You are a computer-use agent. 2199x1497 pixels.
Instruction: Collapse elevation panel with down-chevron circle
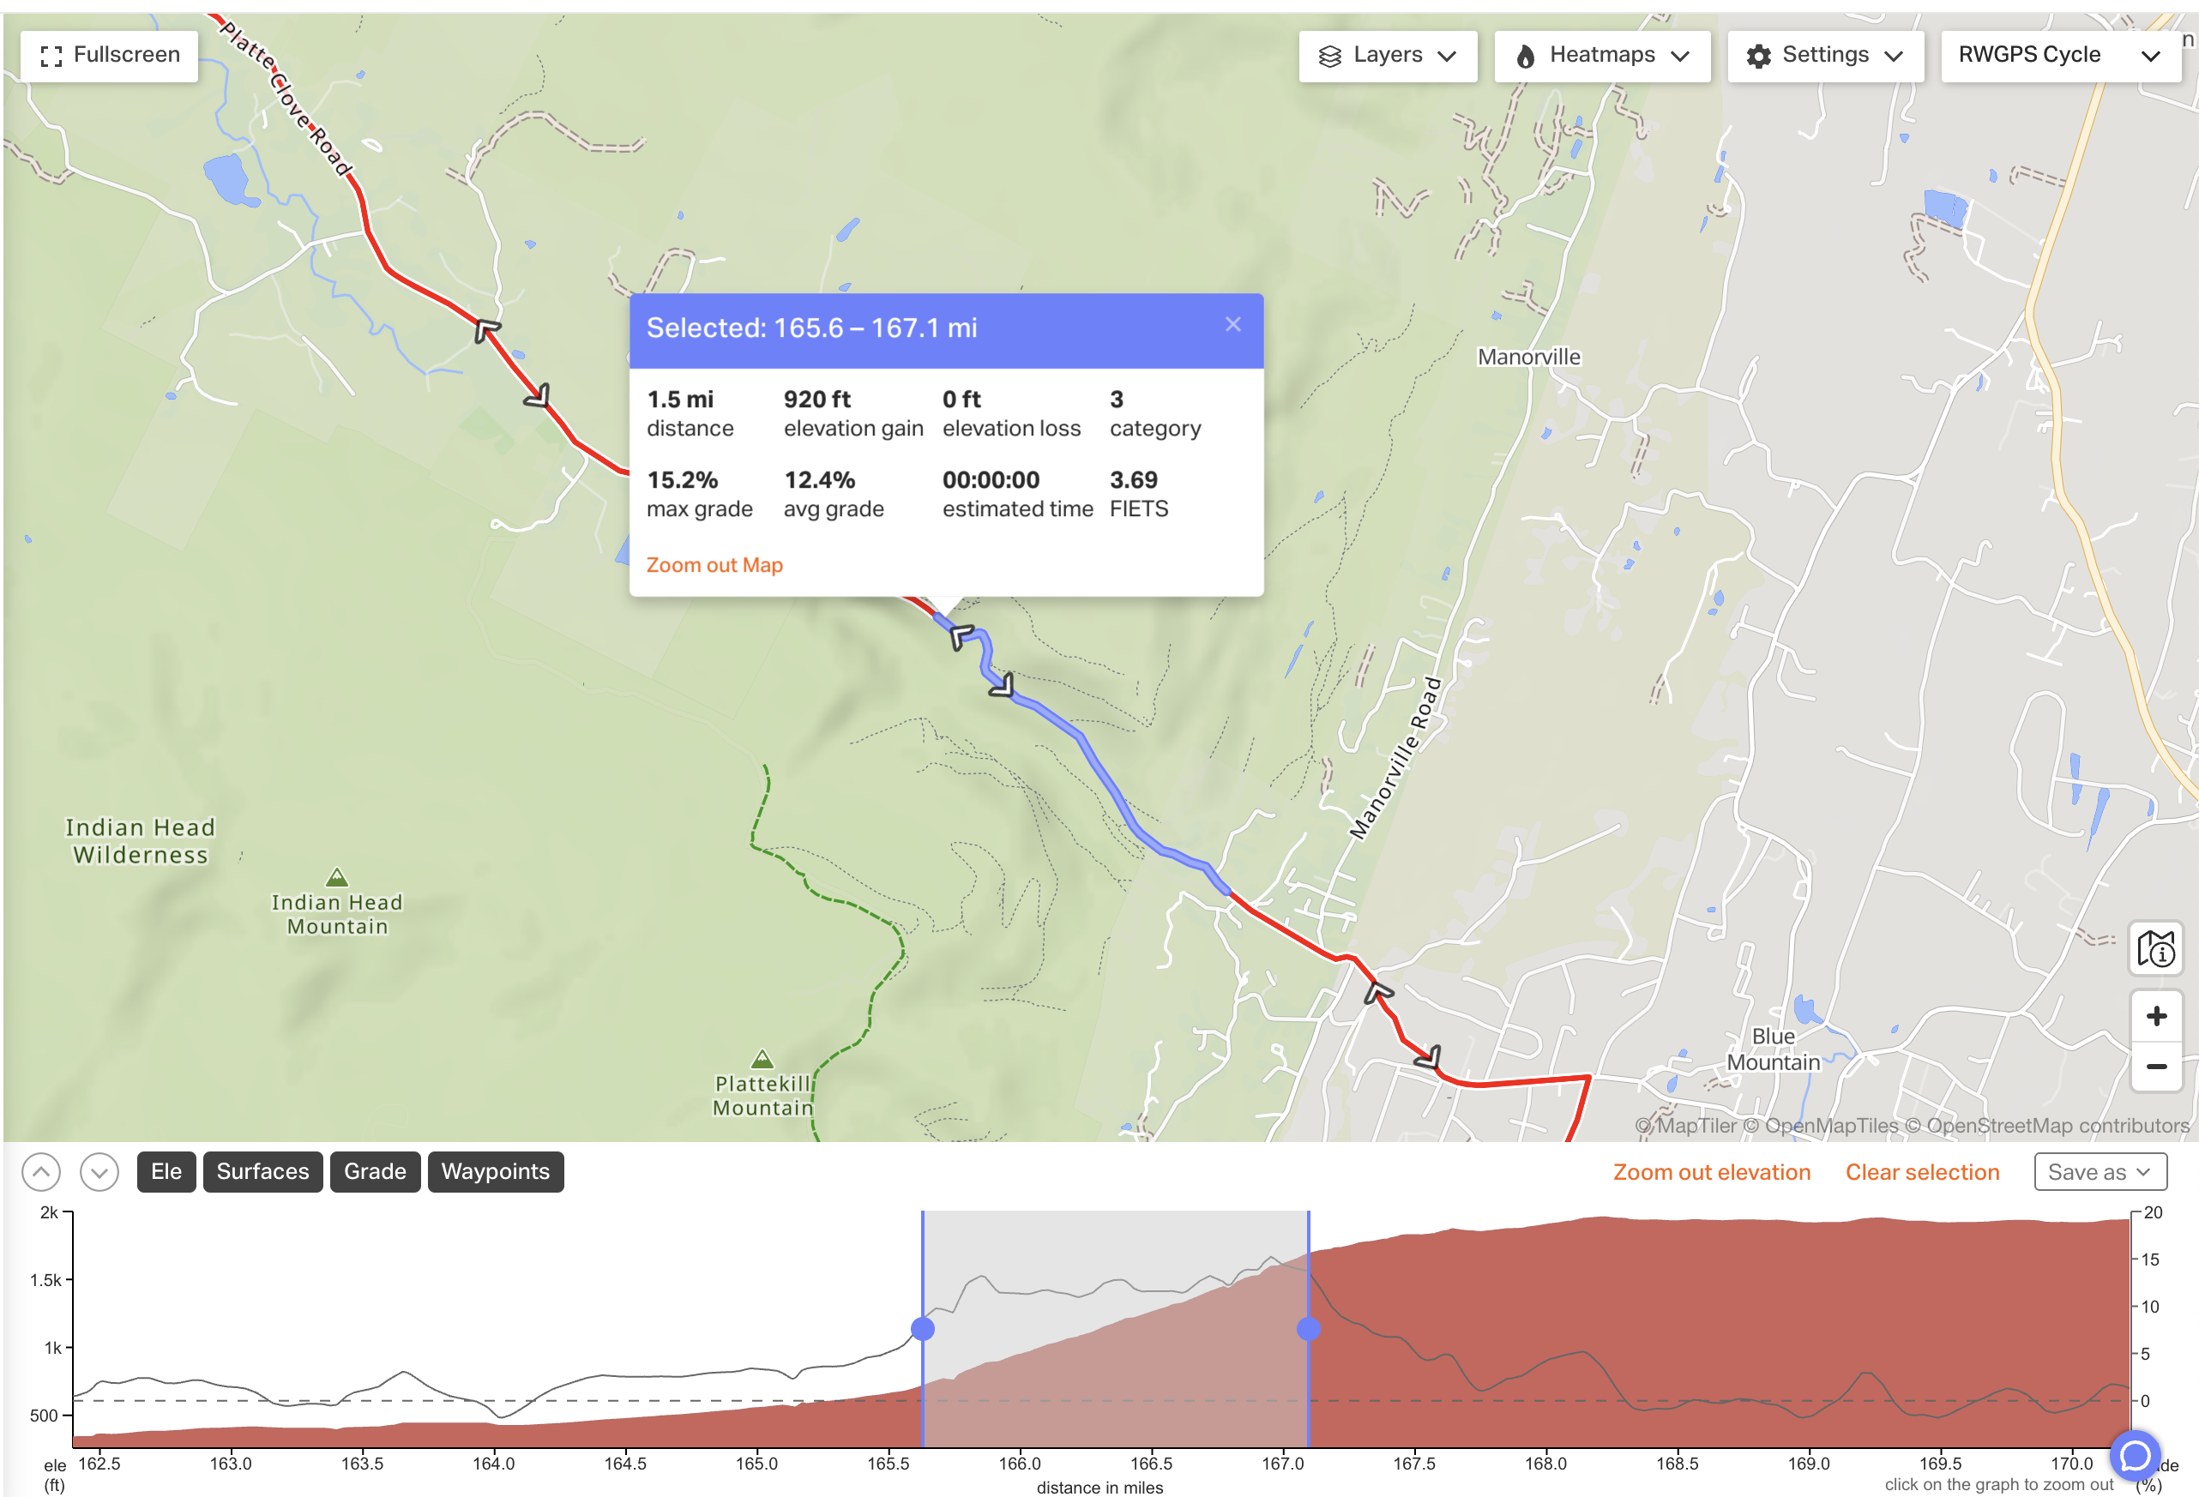point(99,1173)
